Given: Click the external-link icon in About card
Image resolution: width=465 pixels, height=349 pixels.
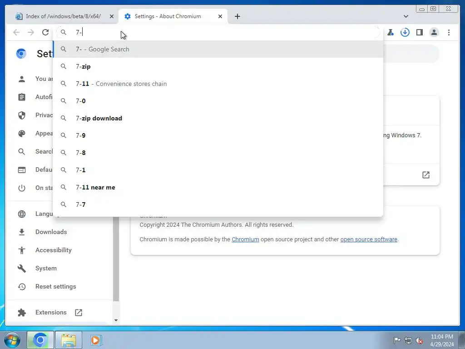Looking at the screenshot, I should [x=426, y=175].
